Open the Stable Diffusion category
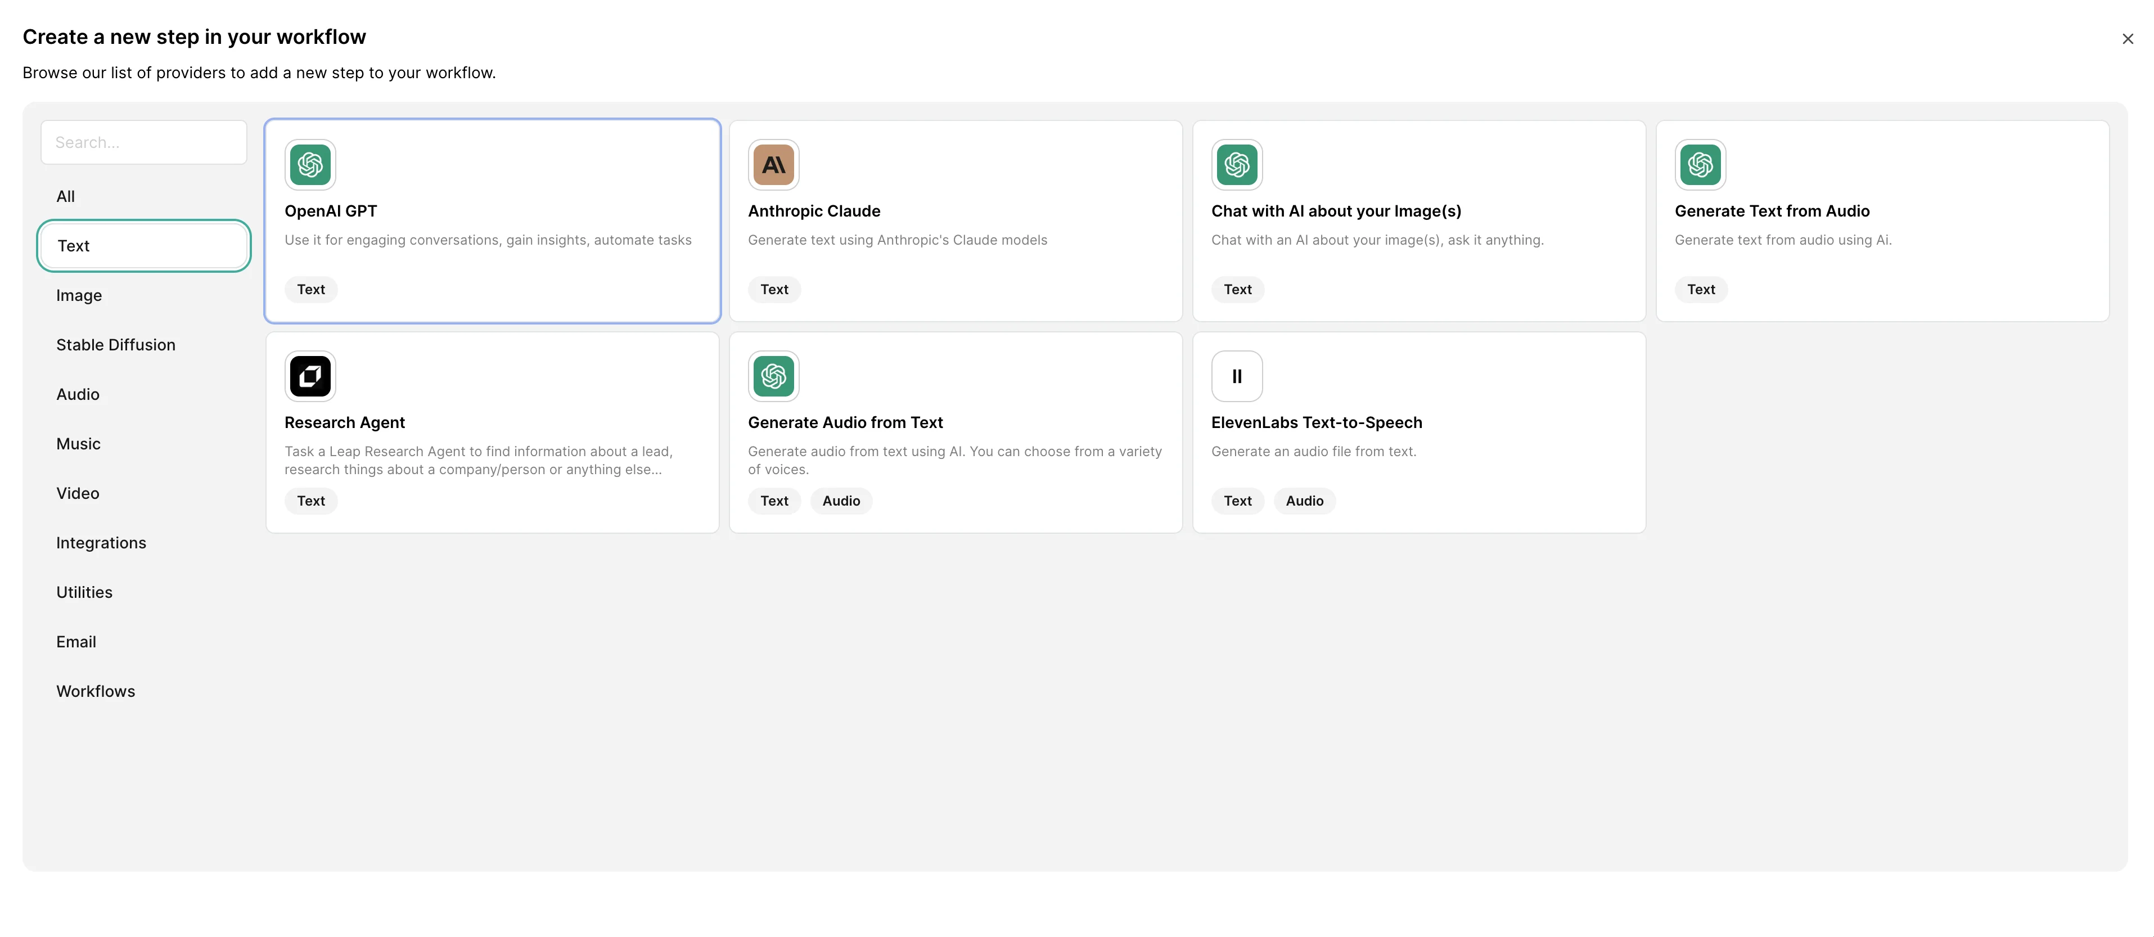 [115, 345]
